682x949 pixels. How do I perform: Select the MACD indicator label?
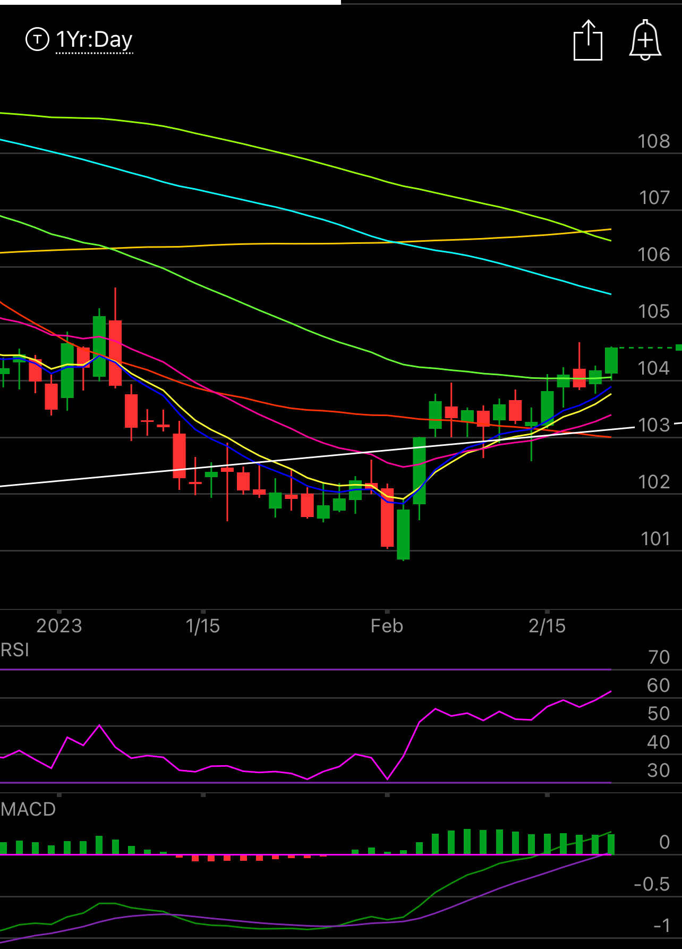28,809
